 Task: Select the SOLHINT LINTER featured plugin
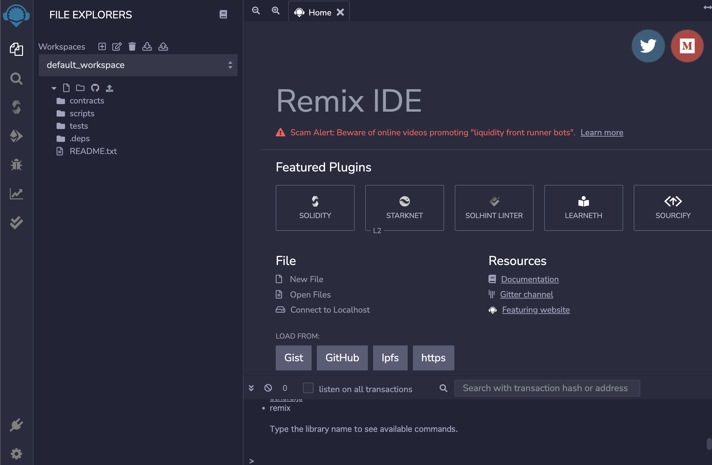(x=494, y=208)
